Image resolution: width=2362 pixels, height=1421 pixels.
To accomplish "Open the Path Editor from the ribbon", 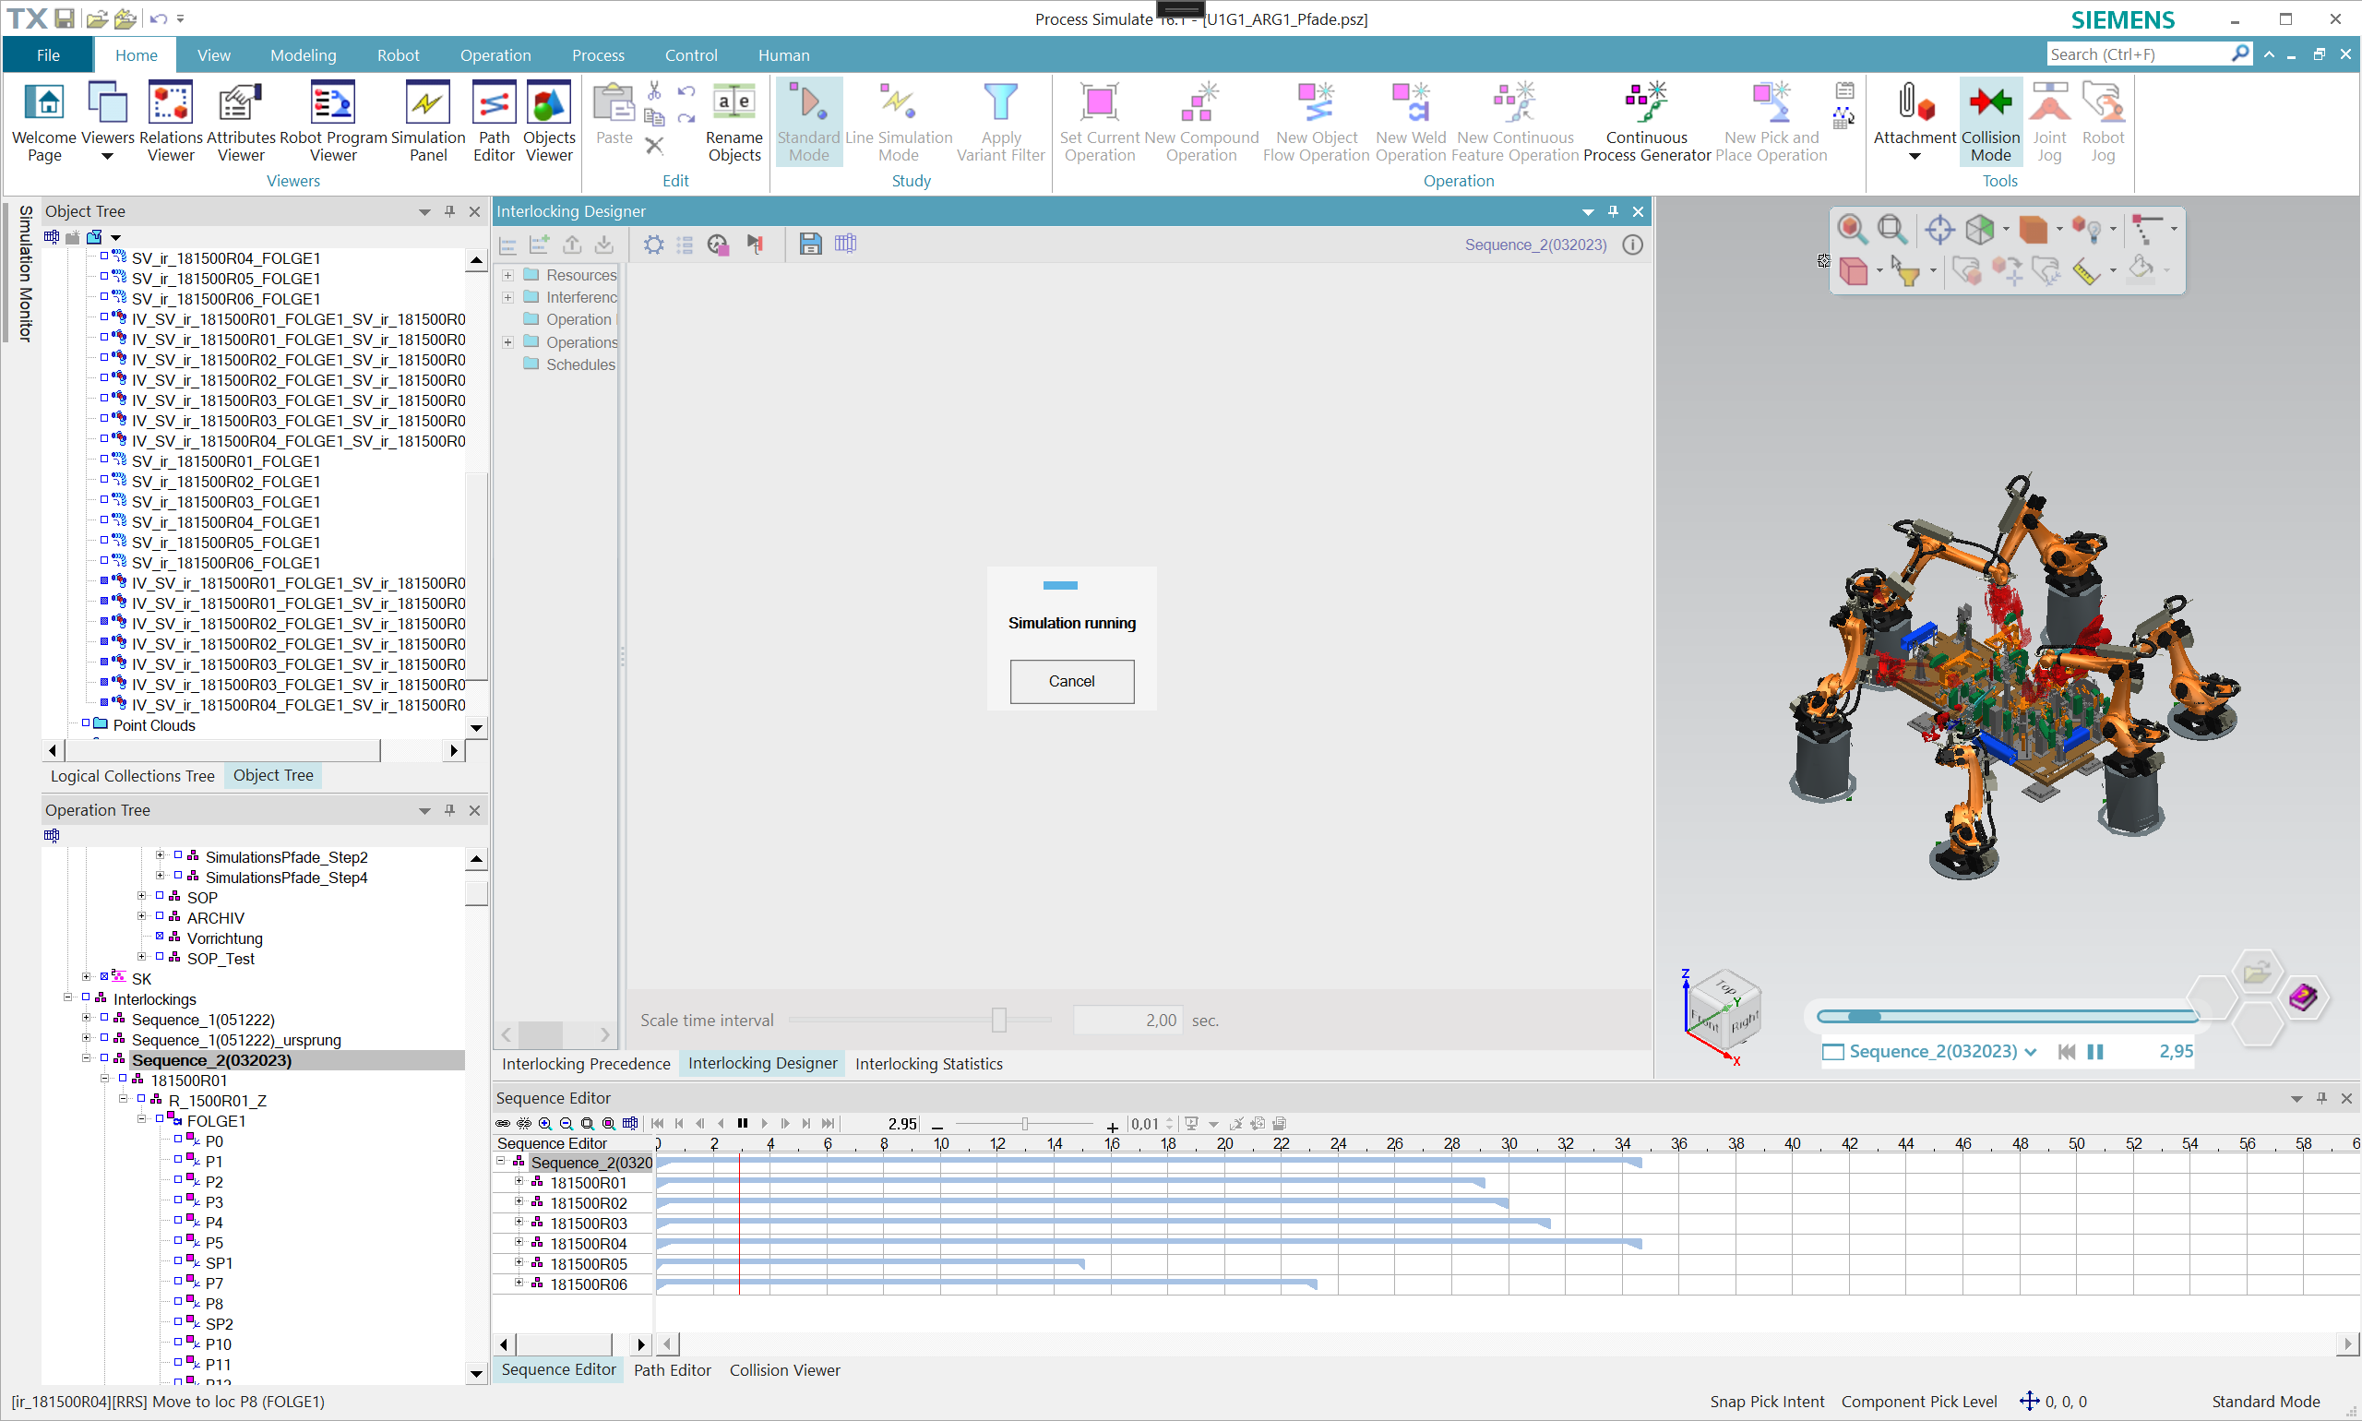I will tap(494, 122).
